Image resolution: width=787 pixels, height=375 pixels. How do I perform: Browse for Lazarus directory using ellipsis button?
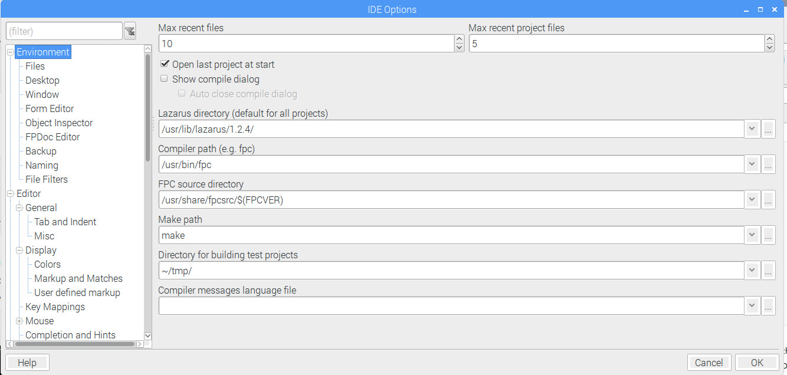coord(768,129)
